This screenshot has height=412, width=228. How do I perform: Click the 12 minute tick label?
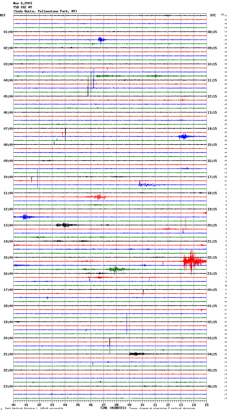click(x=168, y=405)
